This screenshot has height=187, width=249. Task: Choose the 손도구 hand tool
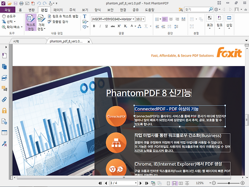9,16
